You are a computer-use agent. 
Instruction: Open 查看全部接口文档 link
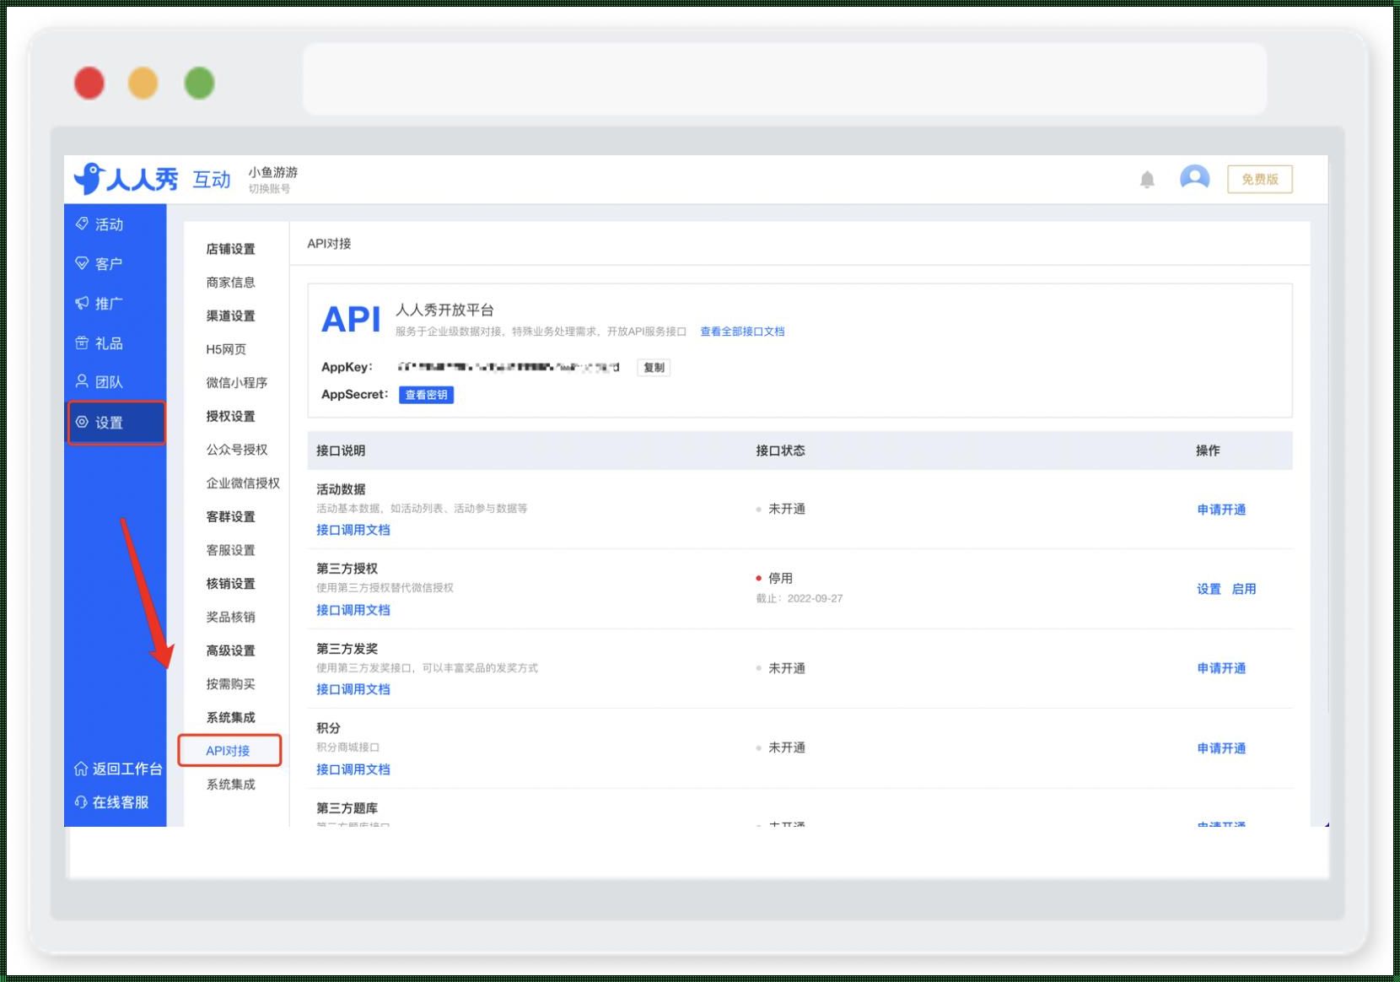[742, 332]
